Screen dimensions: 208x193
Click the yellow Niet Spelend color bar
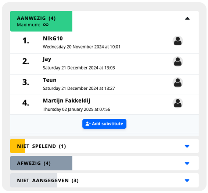click(x=18, y=146)
